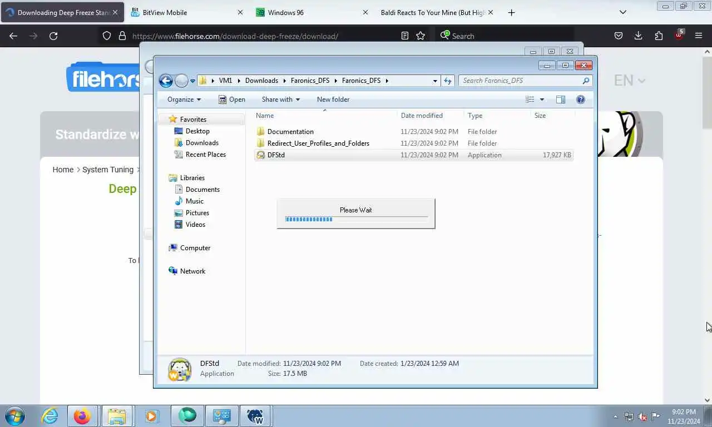Screen dimensions: 712x427
Task: Open the EN language dropdown
Action: 629,81
